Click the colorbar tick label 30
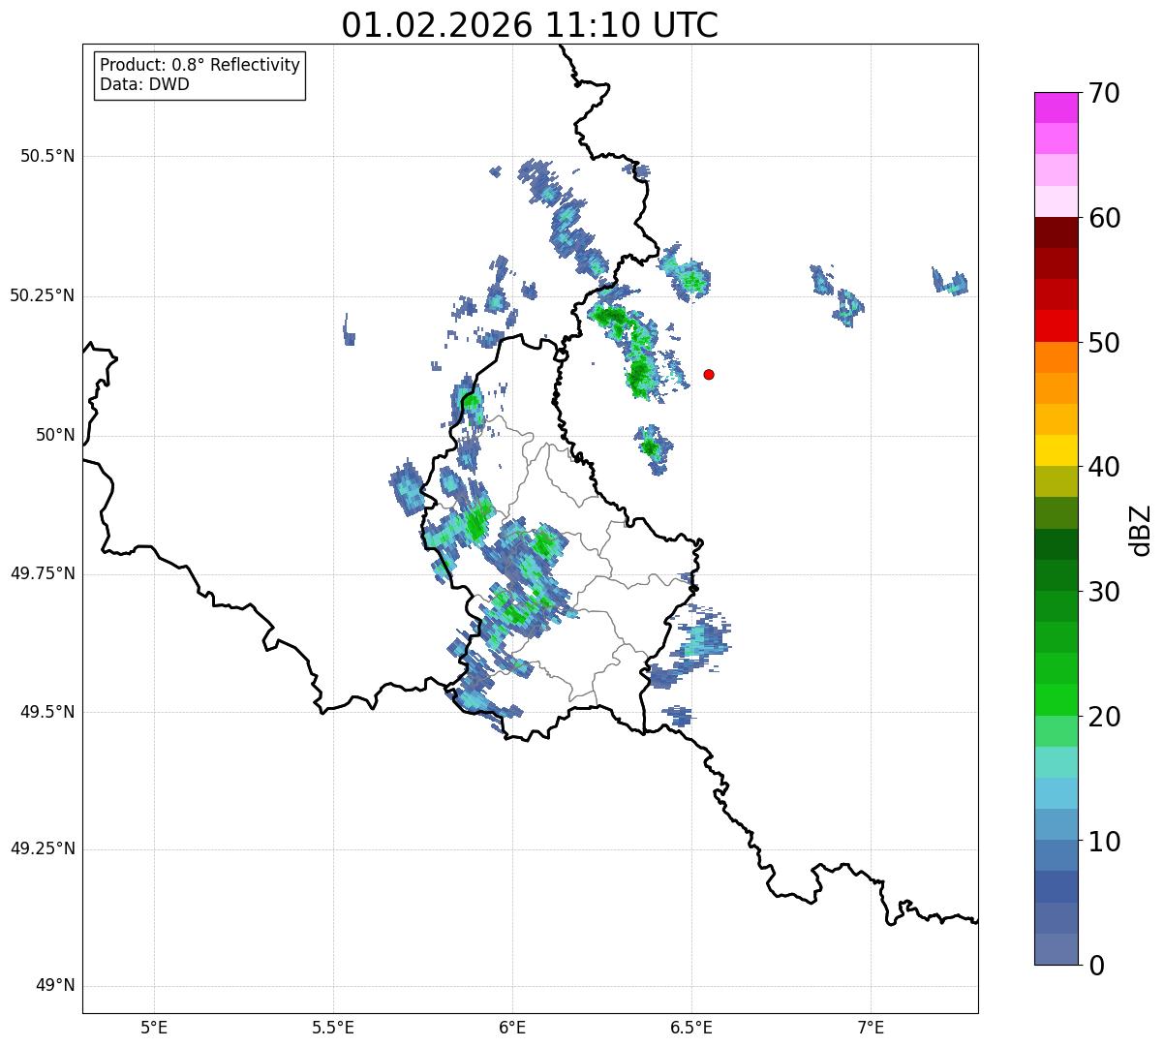The image size is (1164, 1047). coord(1104,592)
